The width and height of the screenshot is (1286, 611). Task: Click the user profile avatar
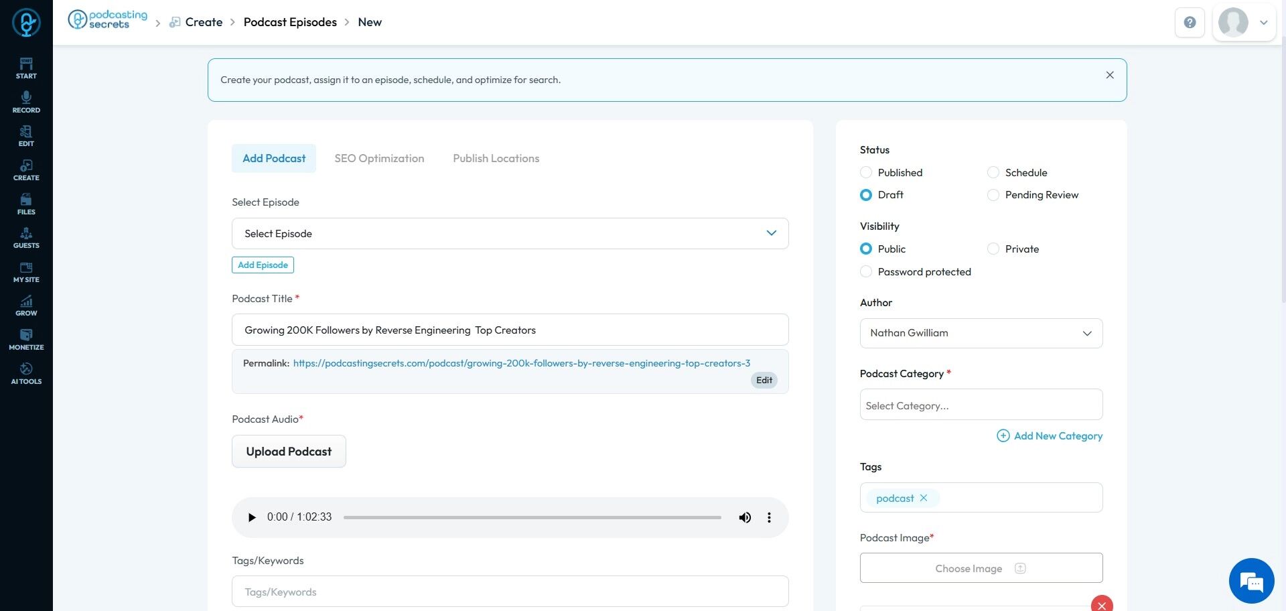click(x=1233, y=22)
